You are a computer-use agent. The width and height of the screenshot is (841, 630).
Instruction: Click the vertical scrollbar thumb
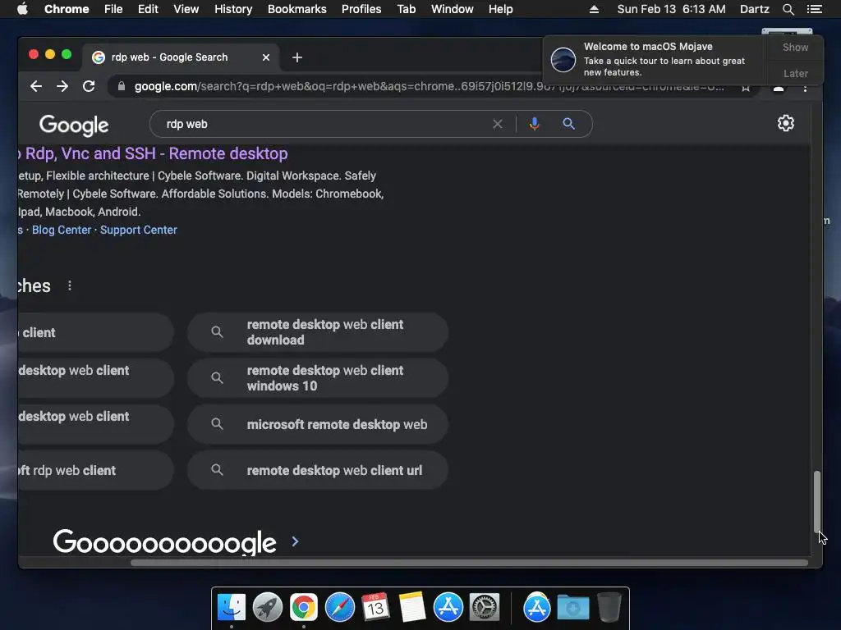point(817,501)
